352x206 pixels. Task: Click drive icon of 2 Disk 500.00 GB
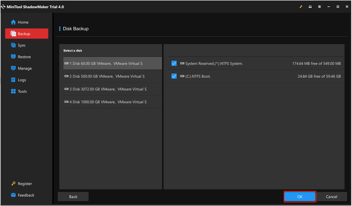point(66,76)
